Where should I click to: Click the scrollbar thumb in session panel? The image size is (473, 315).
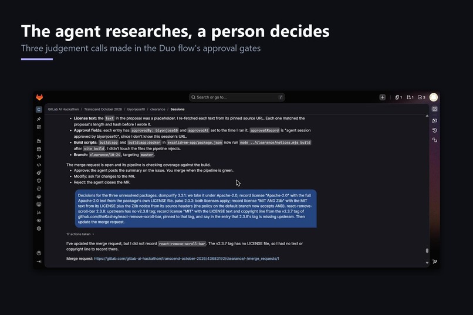click(427, 250)
